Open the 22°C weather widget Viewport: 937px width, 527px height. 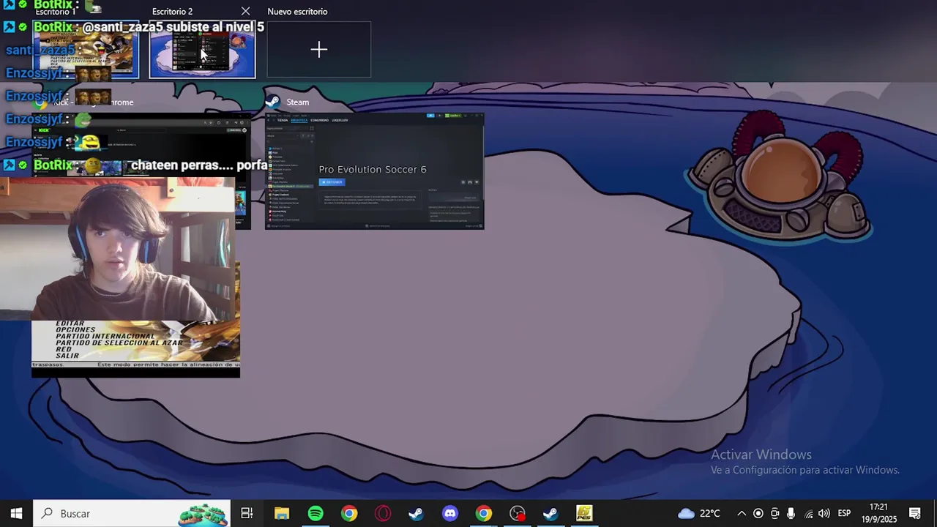pos(698,513)
